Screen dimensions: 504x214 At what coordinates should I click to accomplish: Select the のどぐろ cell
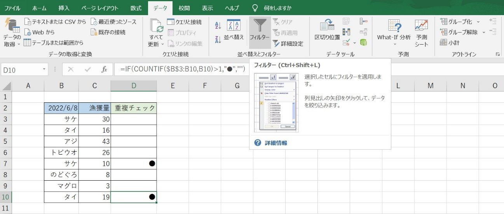coord(61,175)
